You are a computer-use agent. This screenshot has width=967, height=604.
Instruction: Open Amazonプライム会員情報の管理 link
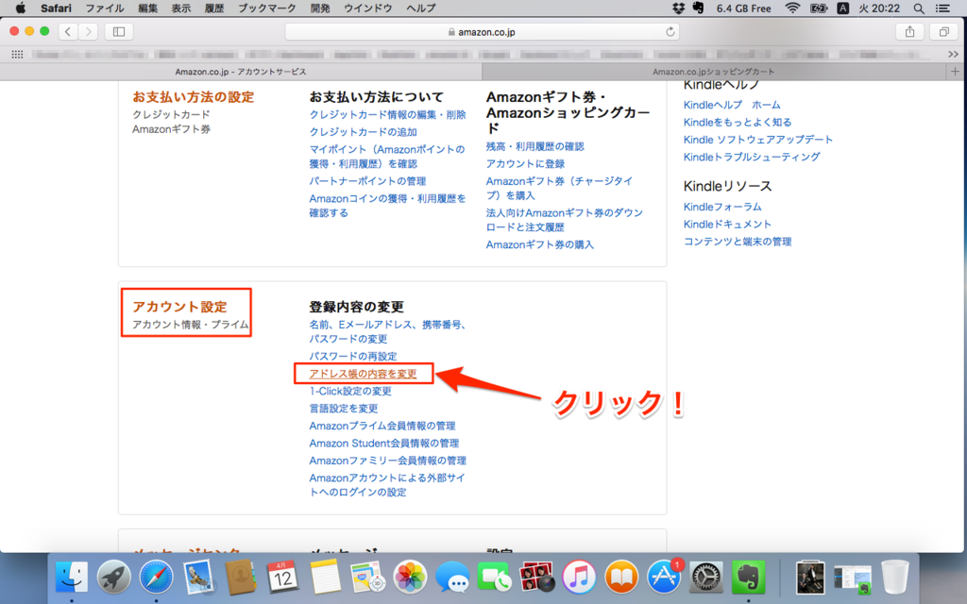[x=382, y=426]
